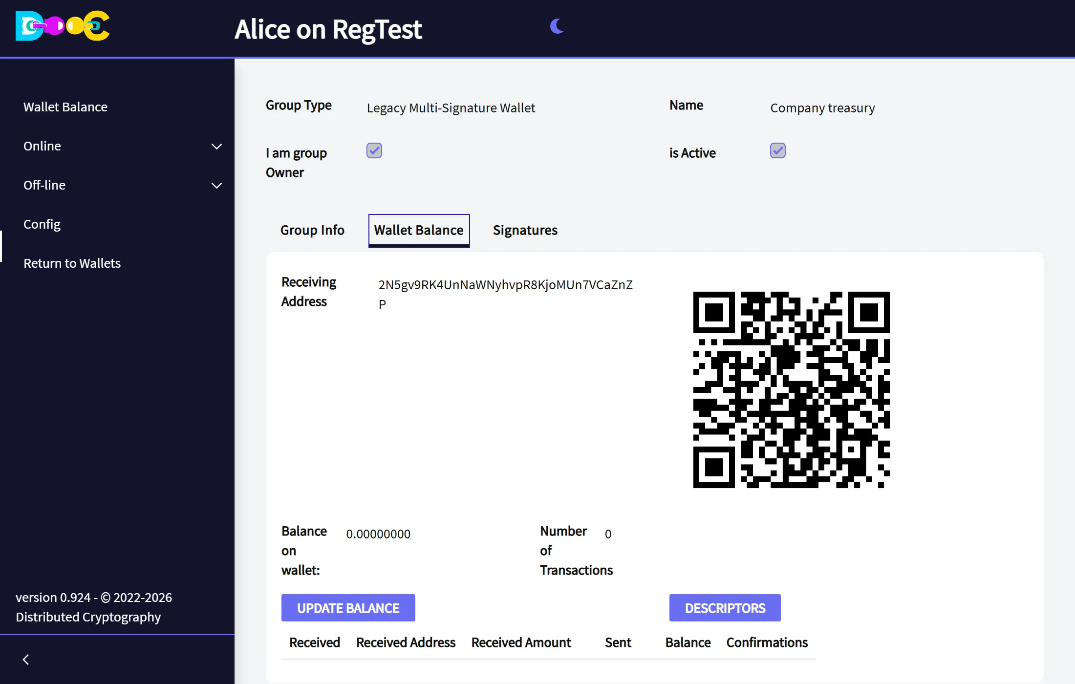
Task: Select the receiving address text 2N5gv9RK4...
Action: [x=506, y=294]
